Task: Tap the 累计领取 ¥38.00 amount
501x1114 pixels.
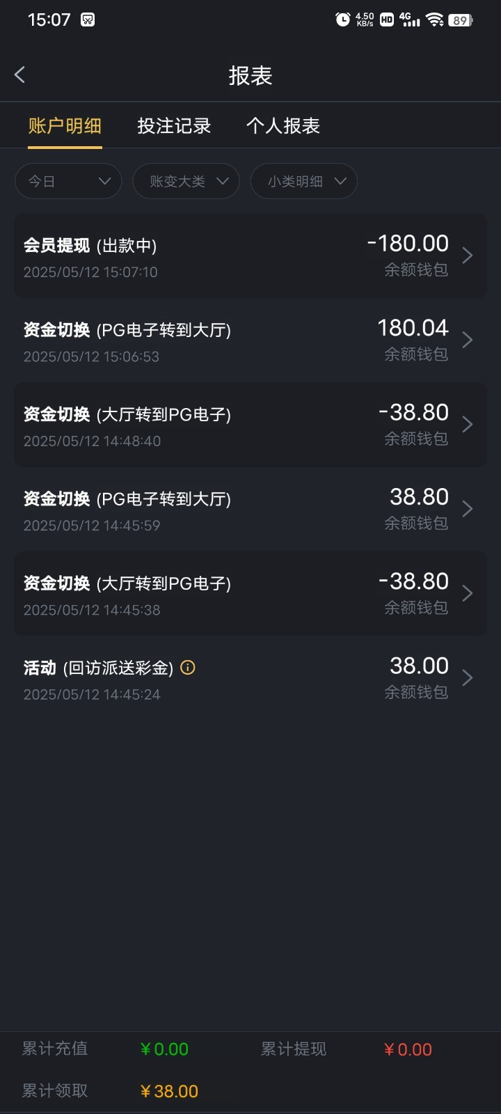Action: point(169,1091)
